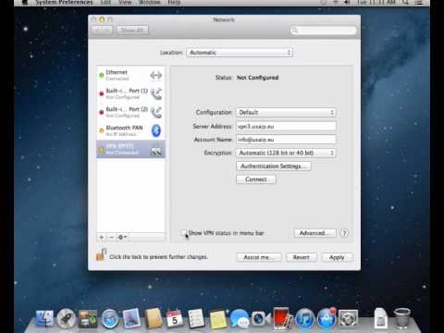This screenshot has height=333, width=444.
Task: Click the volume icon in menu bar
Action: tap(347, 3)
